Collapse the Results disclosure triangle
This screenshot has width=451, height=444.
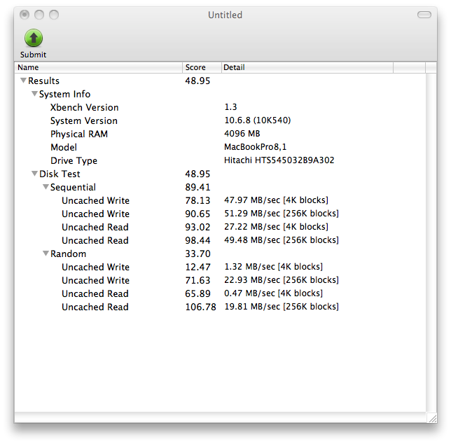point(23,81)
